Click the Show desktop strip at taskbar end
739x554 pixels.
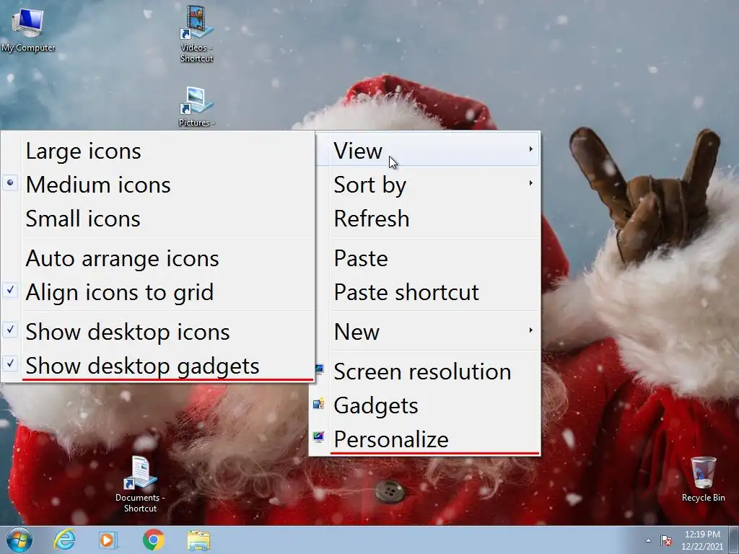pyautogui.click(x=734, y=540)
